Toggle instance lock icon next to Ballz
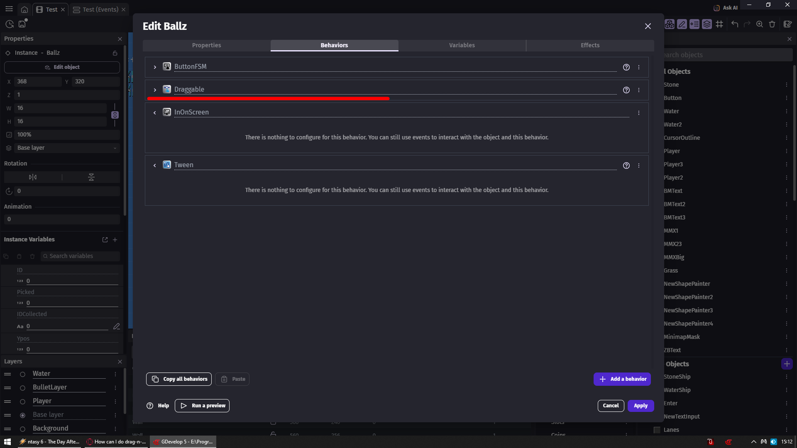797x448 pixels. (115, 53)
